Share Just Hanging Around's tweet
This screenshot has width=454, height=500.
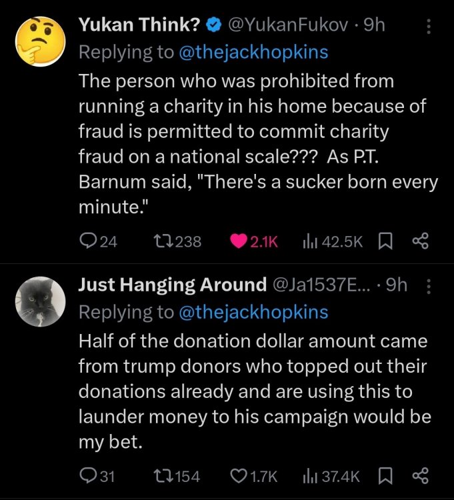coord(420,475)
